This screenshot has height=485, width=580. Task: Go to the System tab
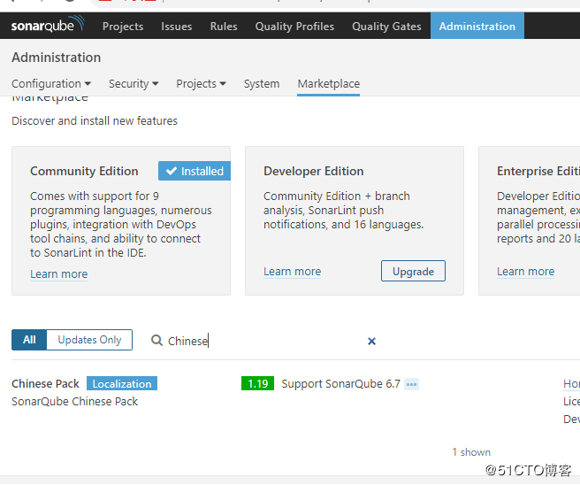[262, 83]
